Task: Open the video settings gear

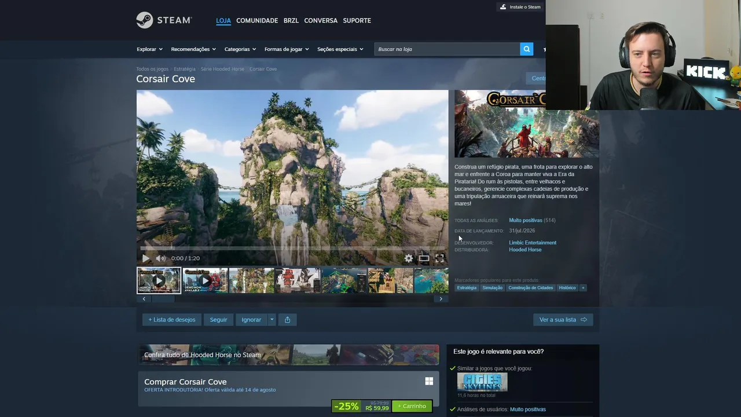Action: point(409,258)
